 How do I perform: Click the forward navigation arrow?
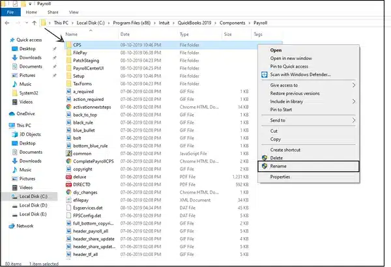tap(18, 23)
